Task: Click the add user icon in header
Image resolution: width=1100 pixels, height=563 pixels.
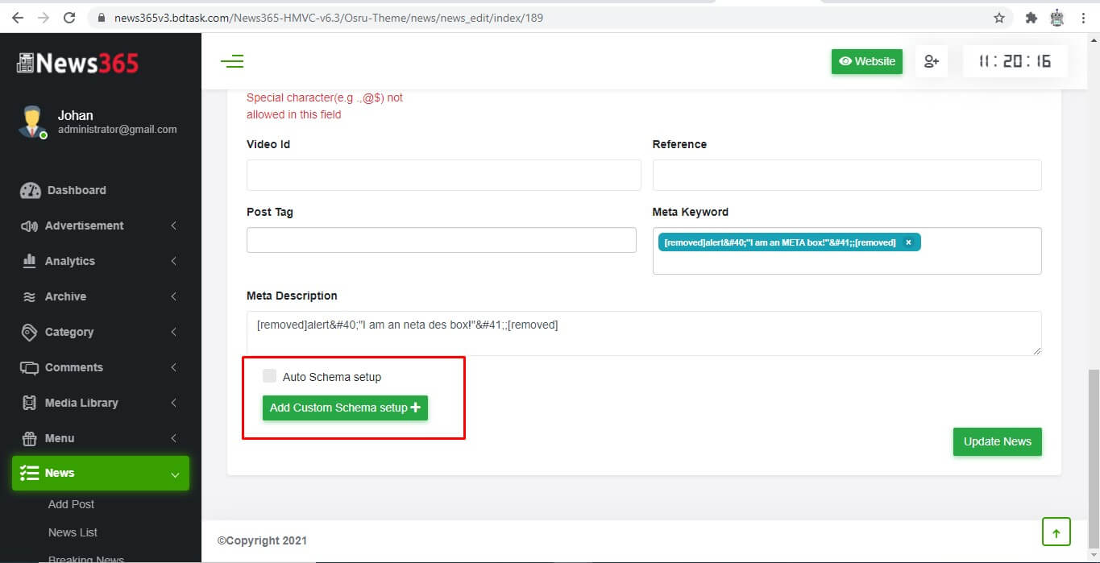Action: 931,61
